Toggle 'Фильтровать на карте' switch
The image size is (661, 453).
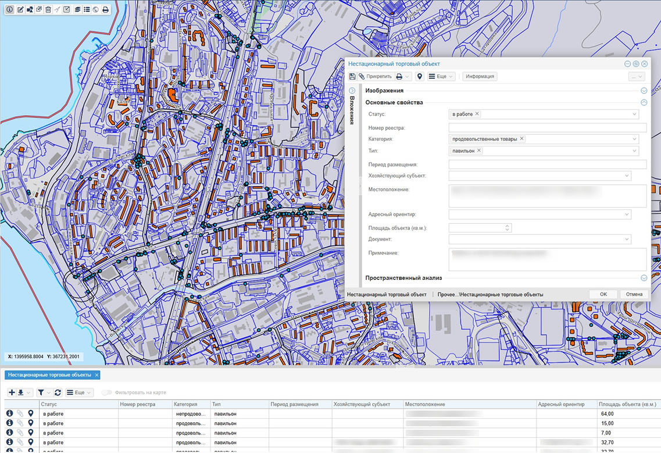(106, 393)
